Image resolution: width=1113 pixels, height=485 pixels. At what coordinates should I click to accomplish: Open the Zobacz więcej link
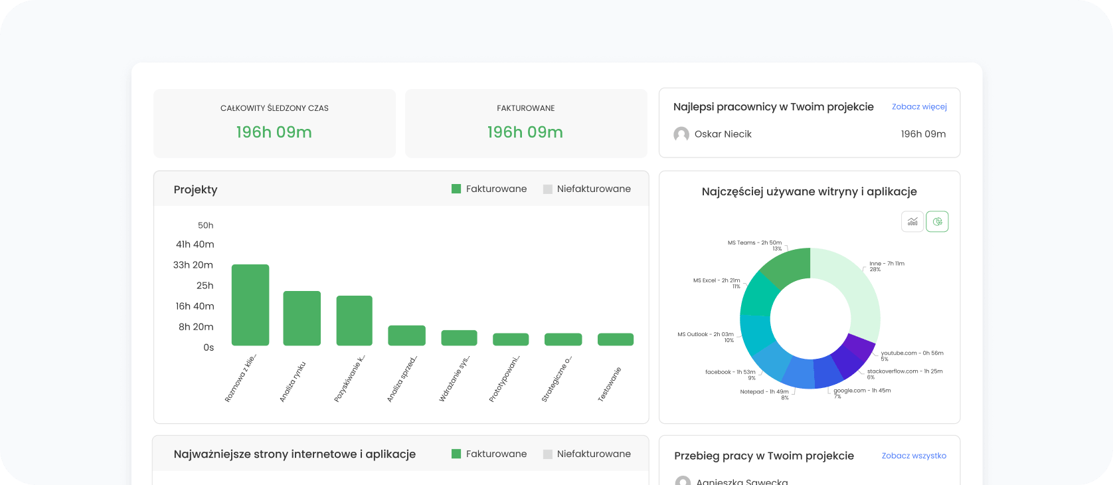[919, 107]
